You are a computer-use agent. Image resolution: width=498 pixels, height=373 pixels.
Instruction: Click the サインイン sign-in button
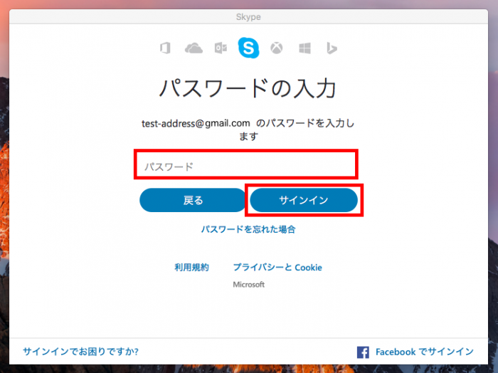304,200
